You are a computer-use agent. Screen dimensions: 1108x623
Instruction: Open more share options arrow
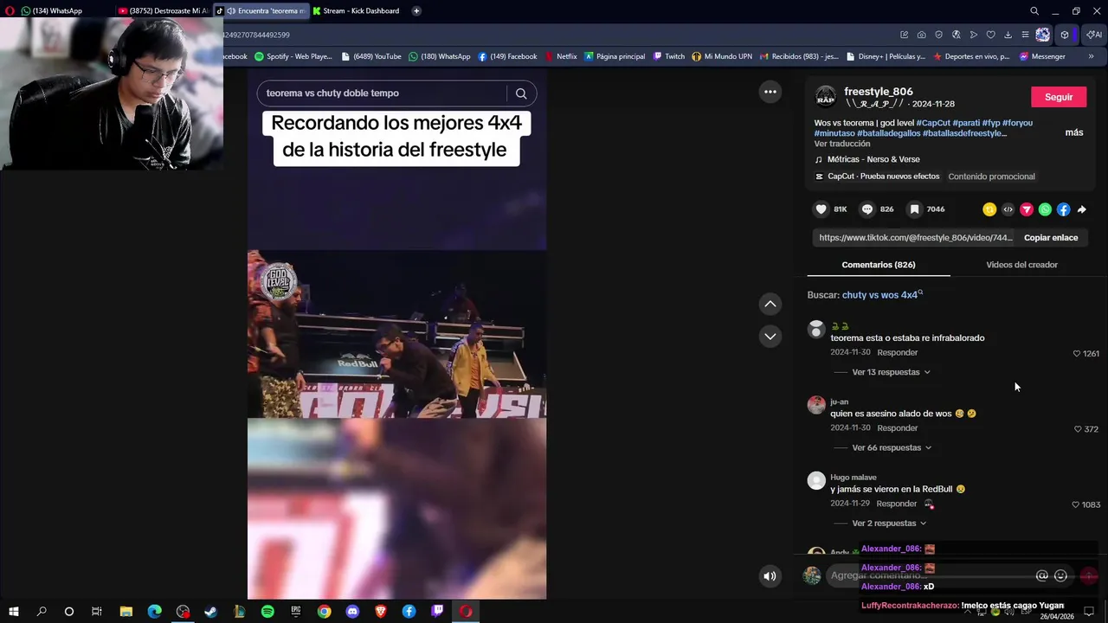tap(1082, 209)
